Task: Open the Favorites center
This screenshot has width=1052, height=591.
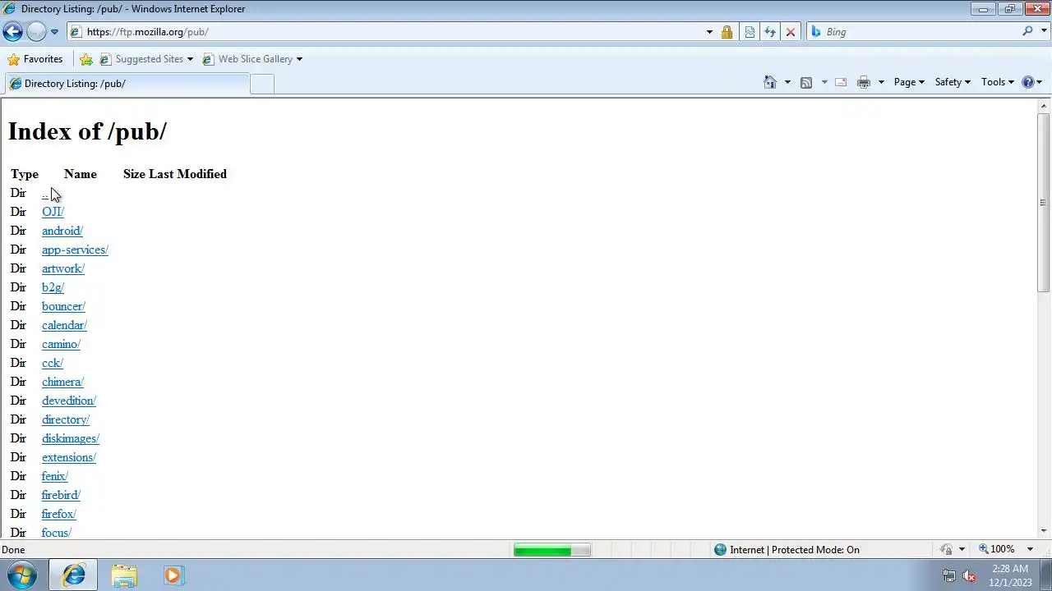Action: (35, 59)
